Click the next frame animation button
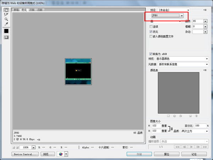This screenshot has width=213, height=160. coord(198,147)
